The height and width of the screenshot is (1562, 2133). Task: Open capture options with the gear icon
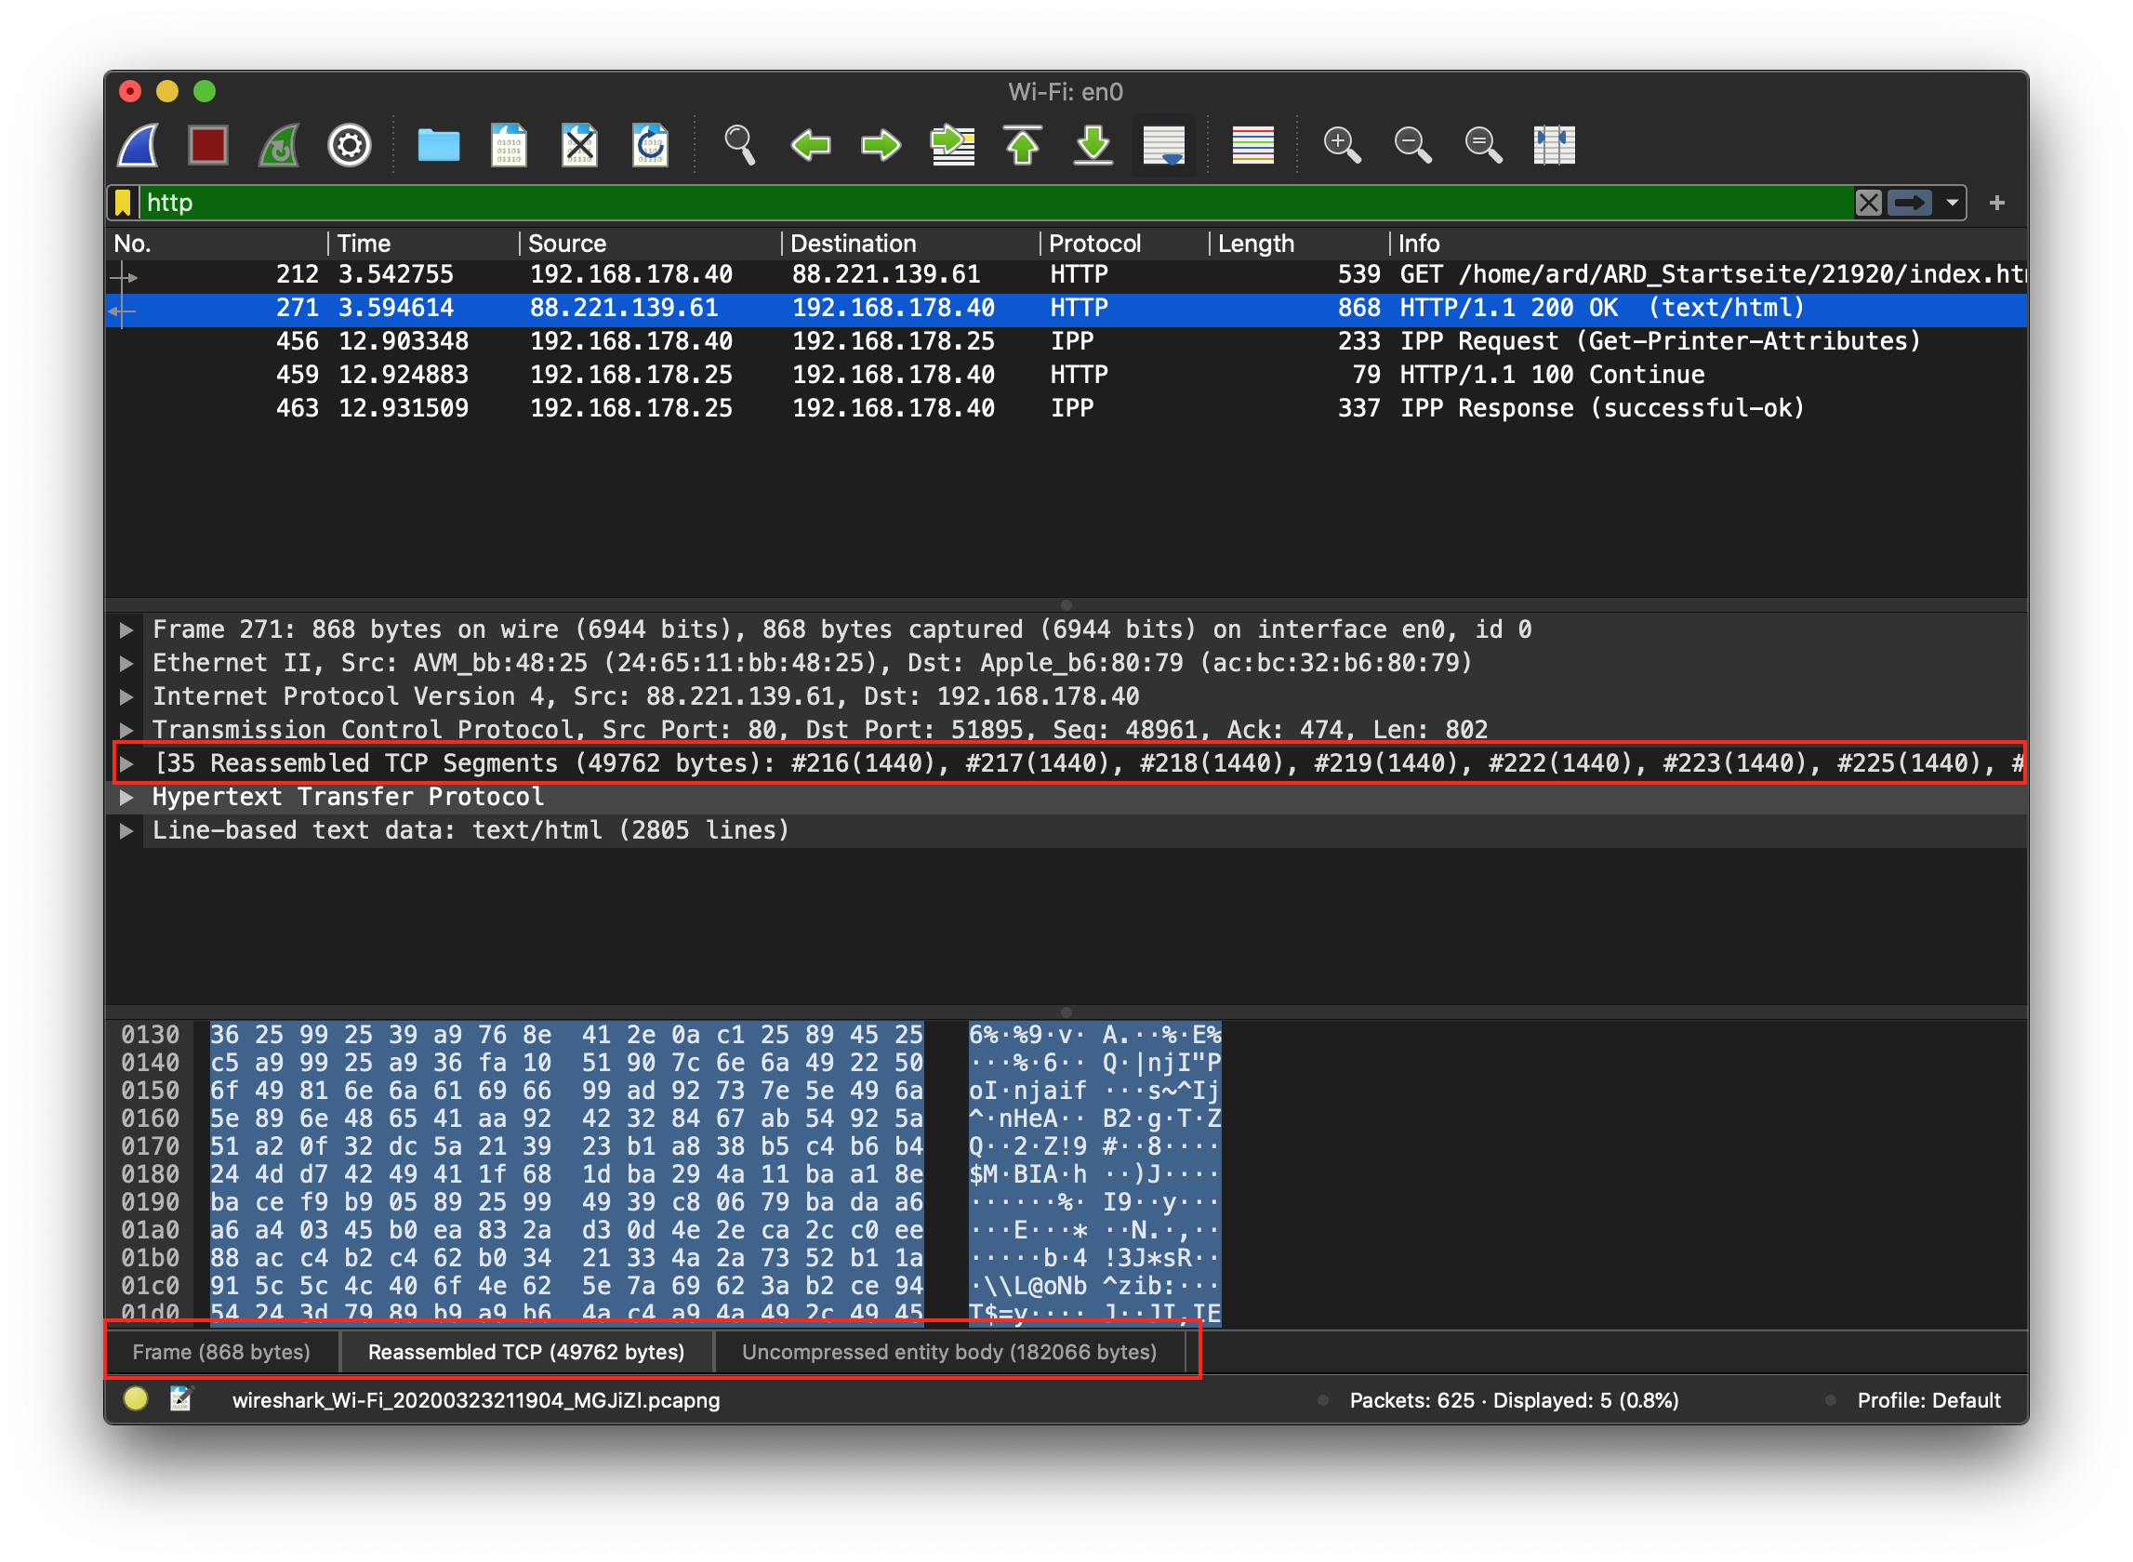point(348,145)
